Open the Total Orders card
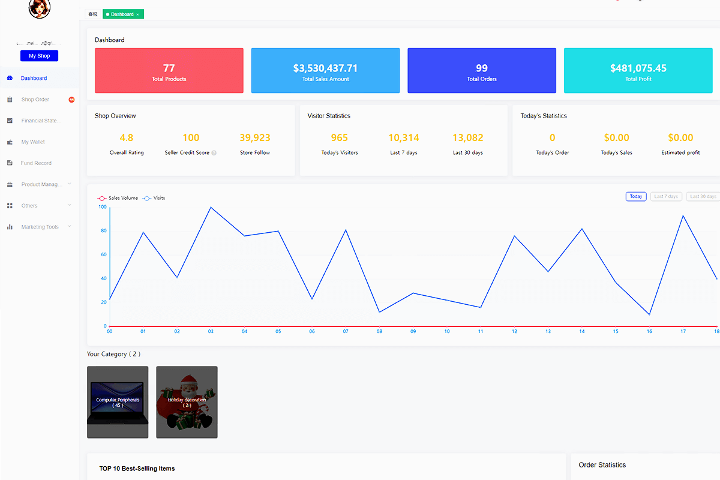The height and width of the screenshot is (480, 720). click(482, 71)
